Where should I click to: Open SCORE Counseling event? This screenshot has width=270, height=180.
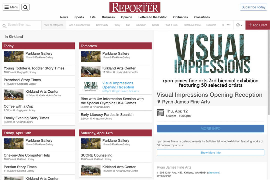pos(115,157)
